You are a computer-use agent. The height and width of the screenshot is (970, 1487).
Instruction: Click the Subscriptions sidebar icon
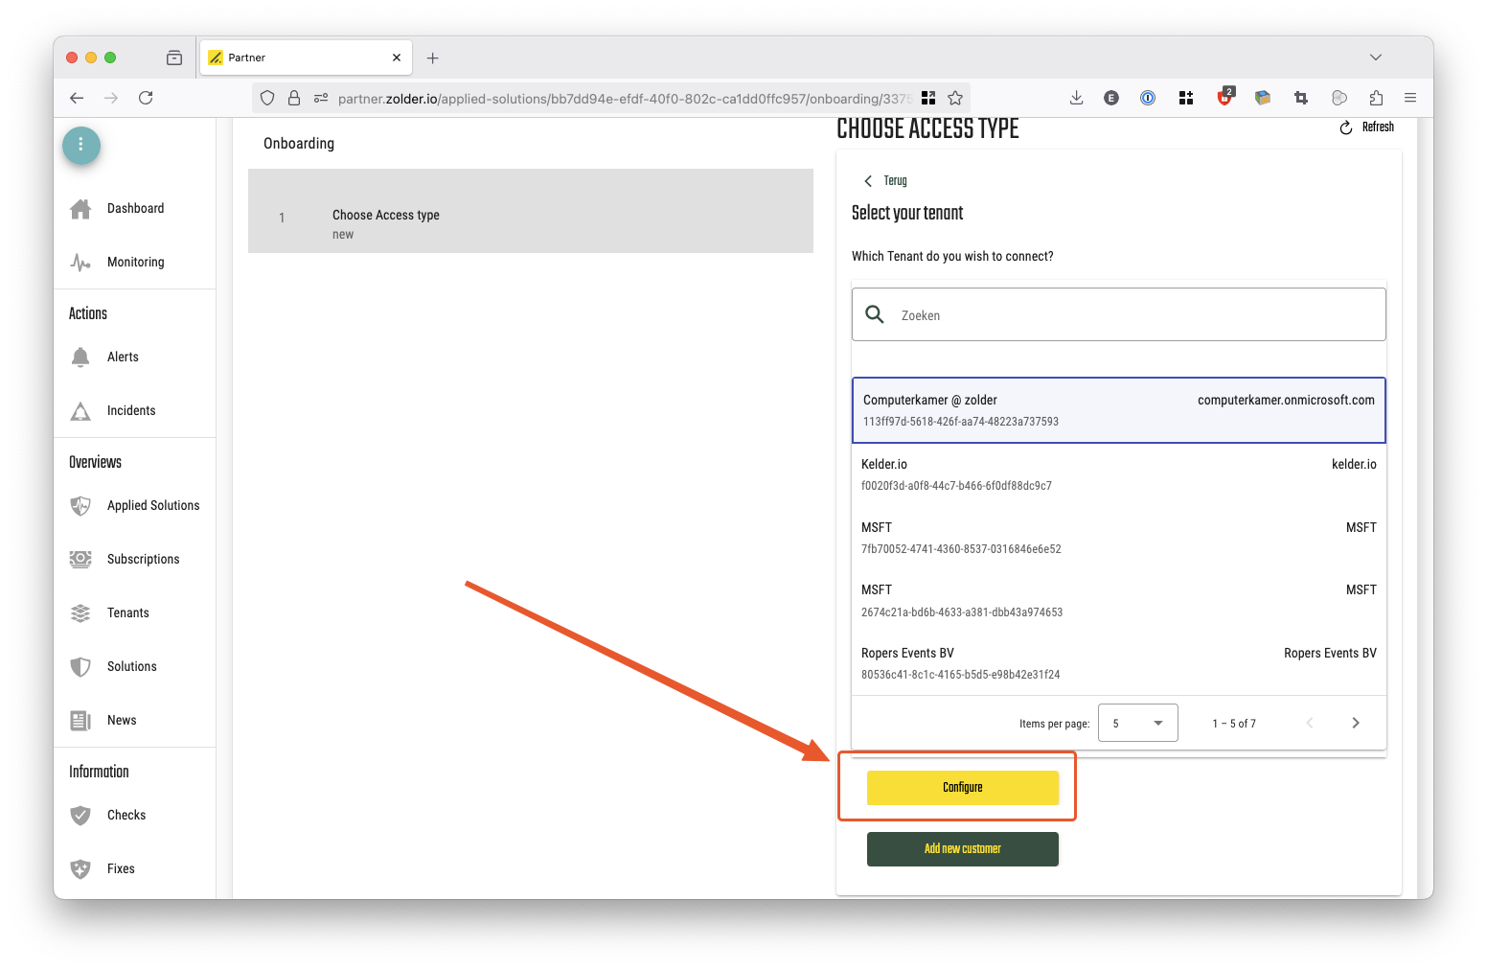coord(80,560)
